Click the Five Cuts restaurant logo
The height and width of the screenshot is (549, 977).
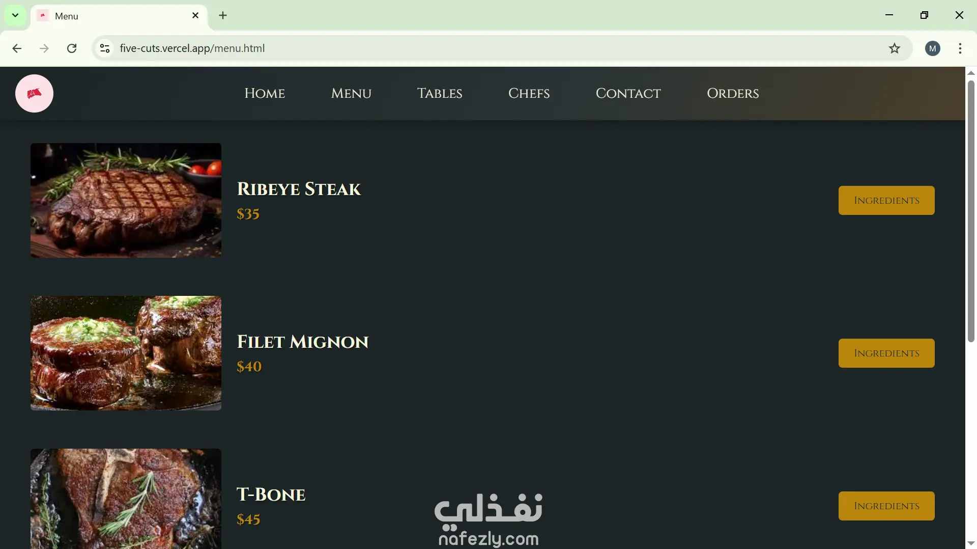[x=34, y=93]
